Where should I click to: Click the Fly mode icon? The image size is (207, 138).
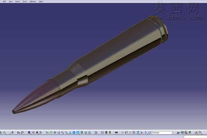coord(47,132)
